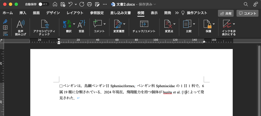
Task: Toggle the AutoSave (自動保存) switch
Action: [43, 4]
